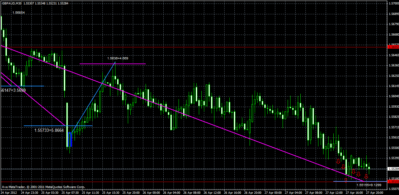Click the red sell arrow nearest the latest candle

(366, 176)
